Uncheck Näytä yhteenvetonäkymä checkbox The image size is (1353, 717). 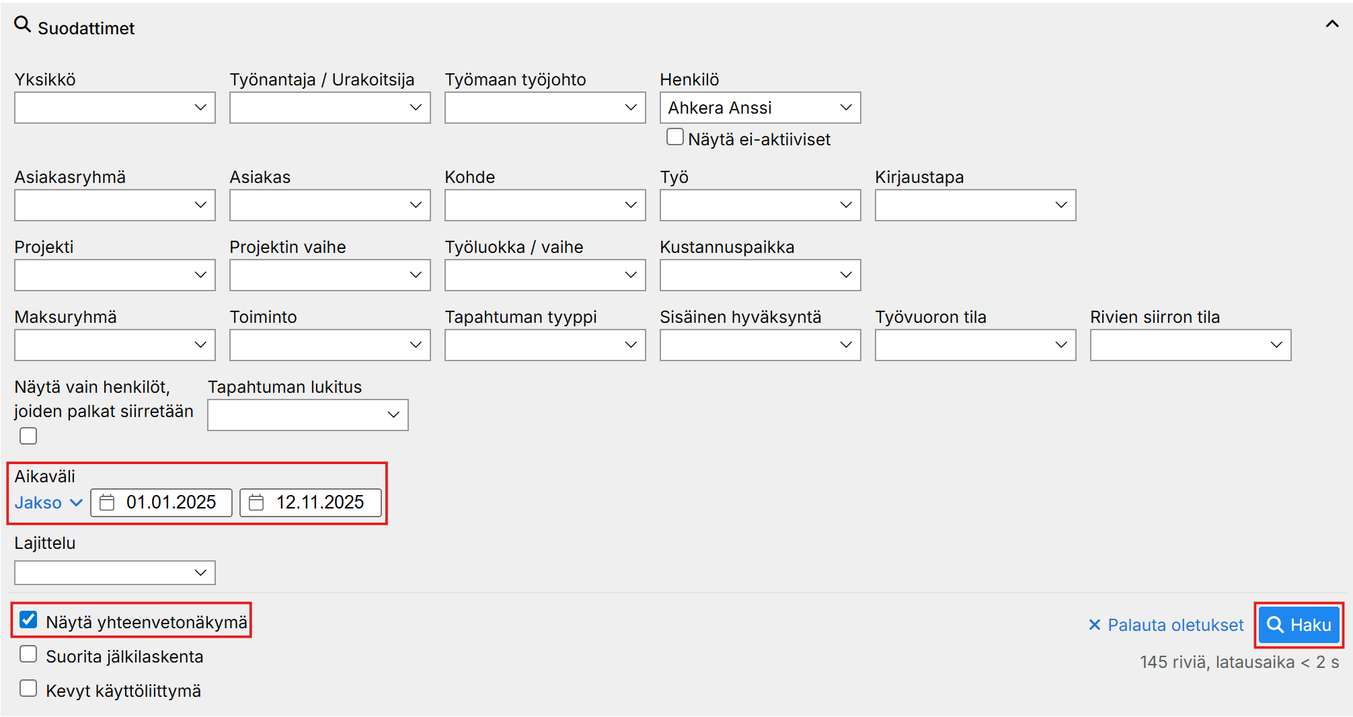pyautogui.click(x=28, y=620)
